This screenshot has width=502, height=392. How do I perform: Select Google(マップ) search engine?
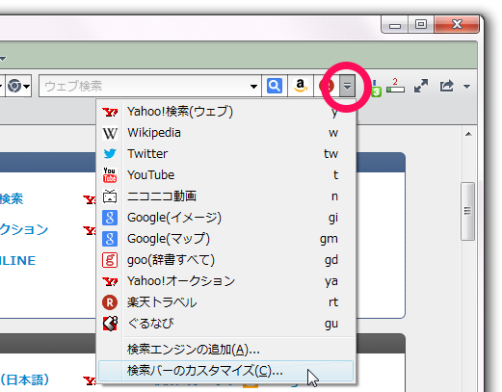[x=226, y=239]
